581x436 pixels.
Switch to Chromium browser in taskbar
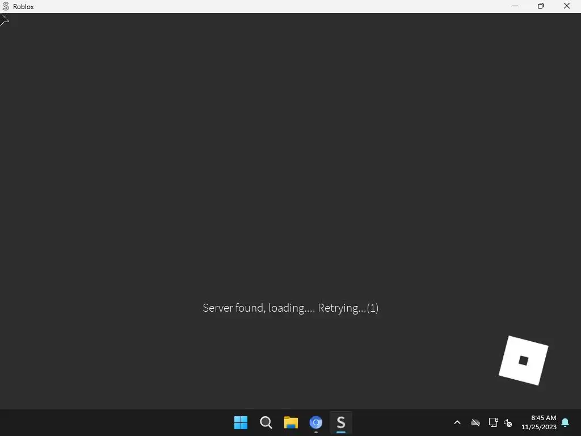pyautogui.click(x=315, y=422)
